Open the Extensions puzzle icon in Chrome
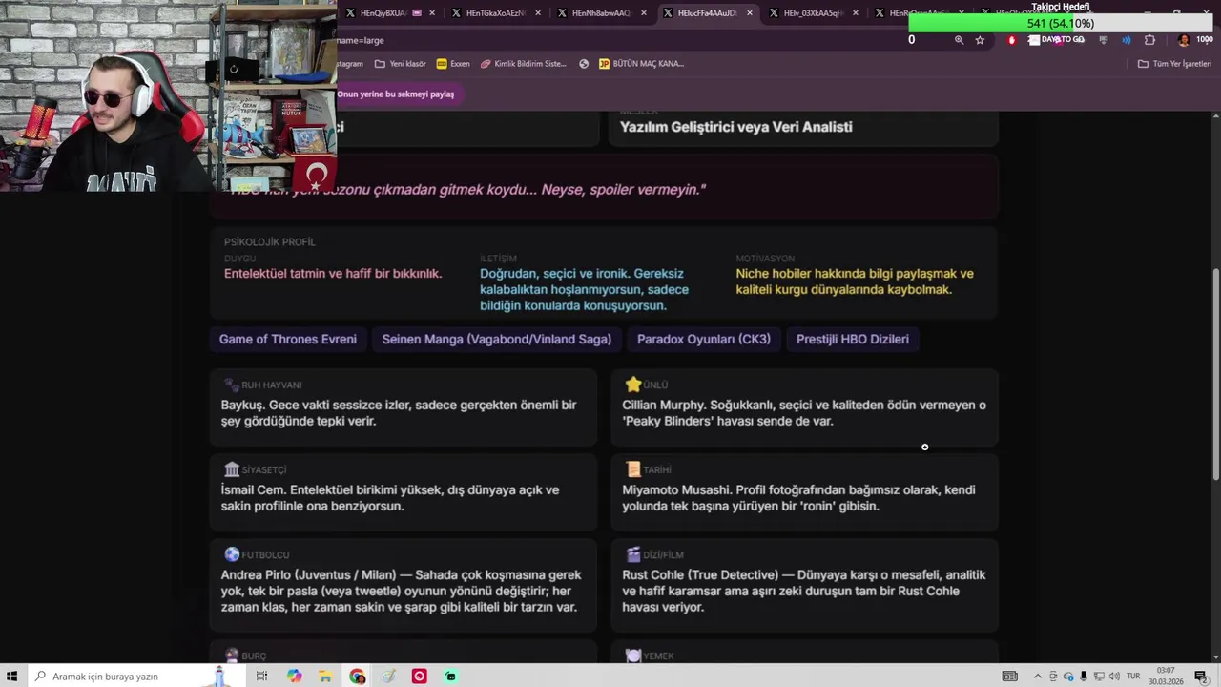This screenshot has width=1221, height=687. [x=1149, y=40]
